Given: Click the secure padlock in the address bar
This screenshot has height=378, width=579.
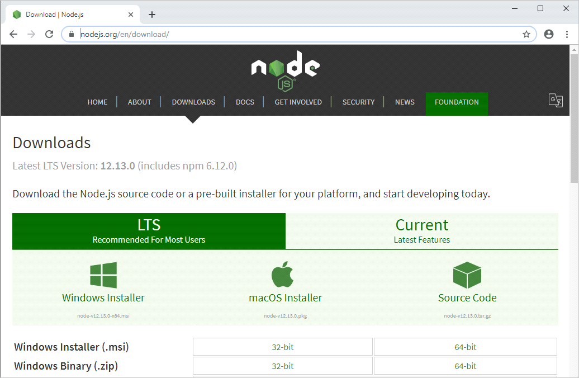Looking at the screenshot, I should [70, 34].
